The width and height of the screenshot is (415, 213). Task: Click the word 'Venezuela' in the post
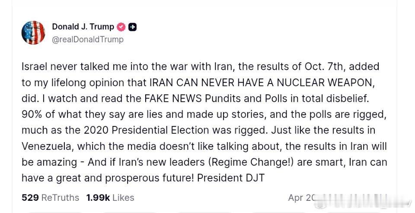[x=48, y=146]
